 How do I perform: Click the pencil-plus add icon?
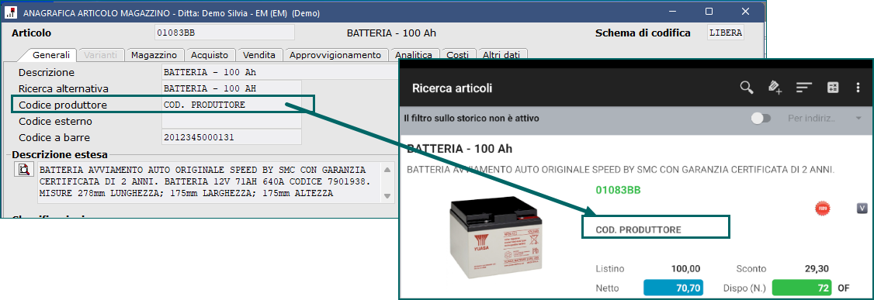(775, 88)
